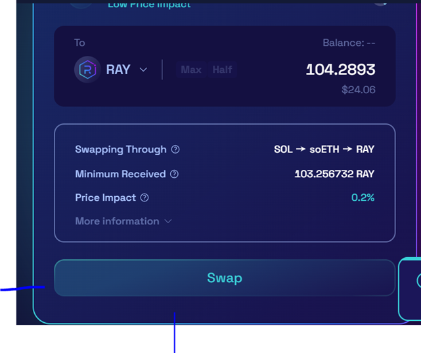Open Price Impact help icon
This screenshot has height=353, width=421.
click(144, 197)
